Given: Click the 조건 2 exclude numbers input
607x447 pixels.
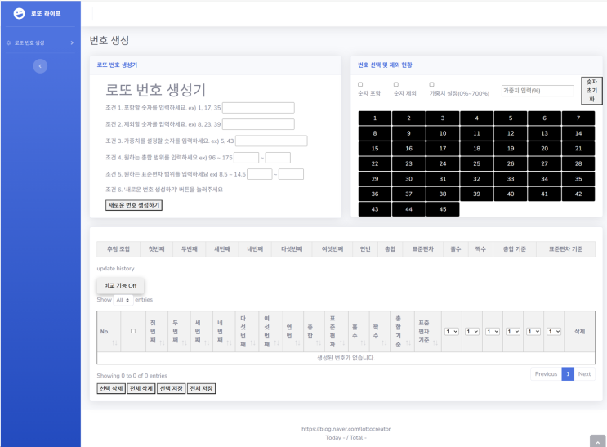Looking at the screenshot, I should point(258,124).
